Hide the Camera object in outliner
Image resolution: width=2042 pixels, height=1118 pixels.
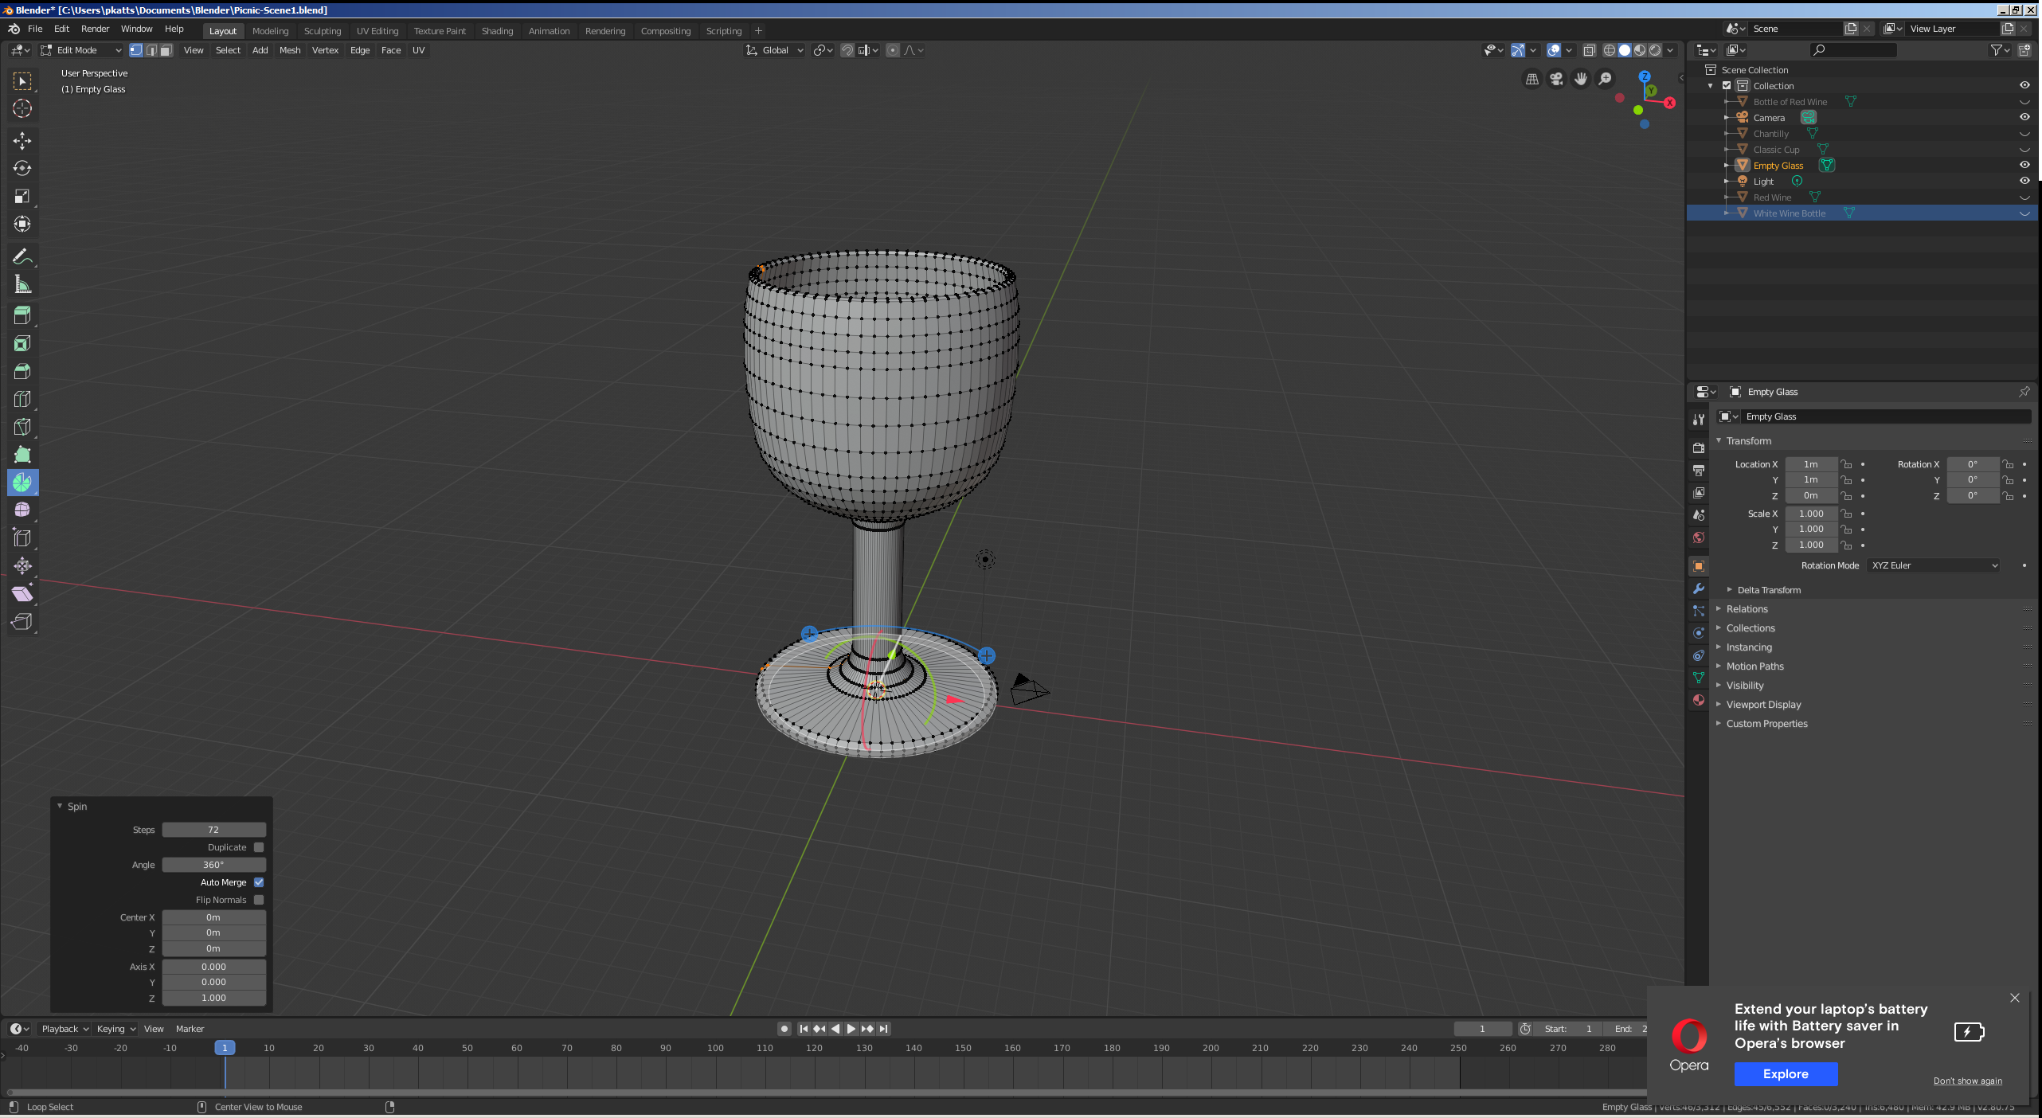(x=2024, y=117)
